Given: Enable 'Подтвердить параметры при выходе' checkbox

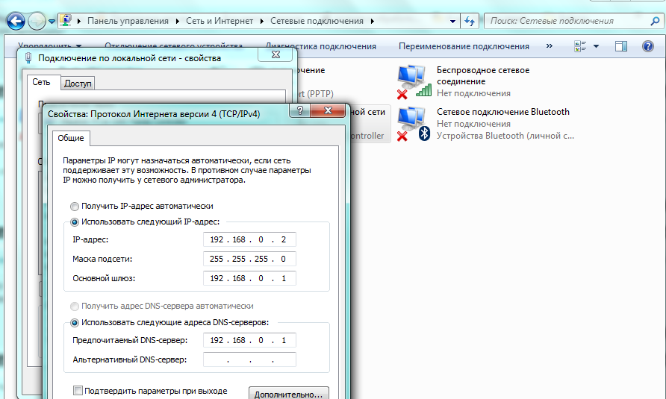Looking at the screenshot, I should [x=78, y=391].
